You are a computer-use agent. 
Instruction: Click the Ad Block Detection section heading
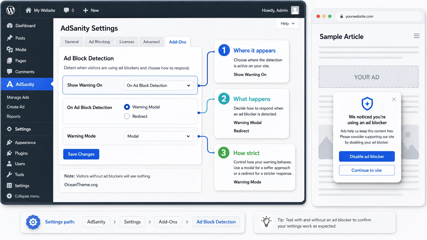click(89, 58)
